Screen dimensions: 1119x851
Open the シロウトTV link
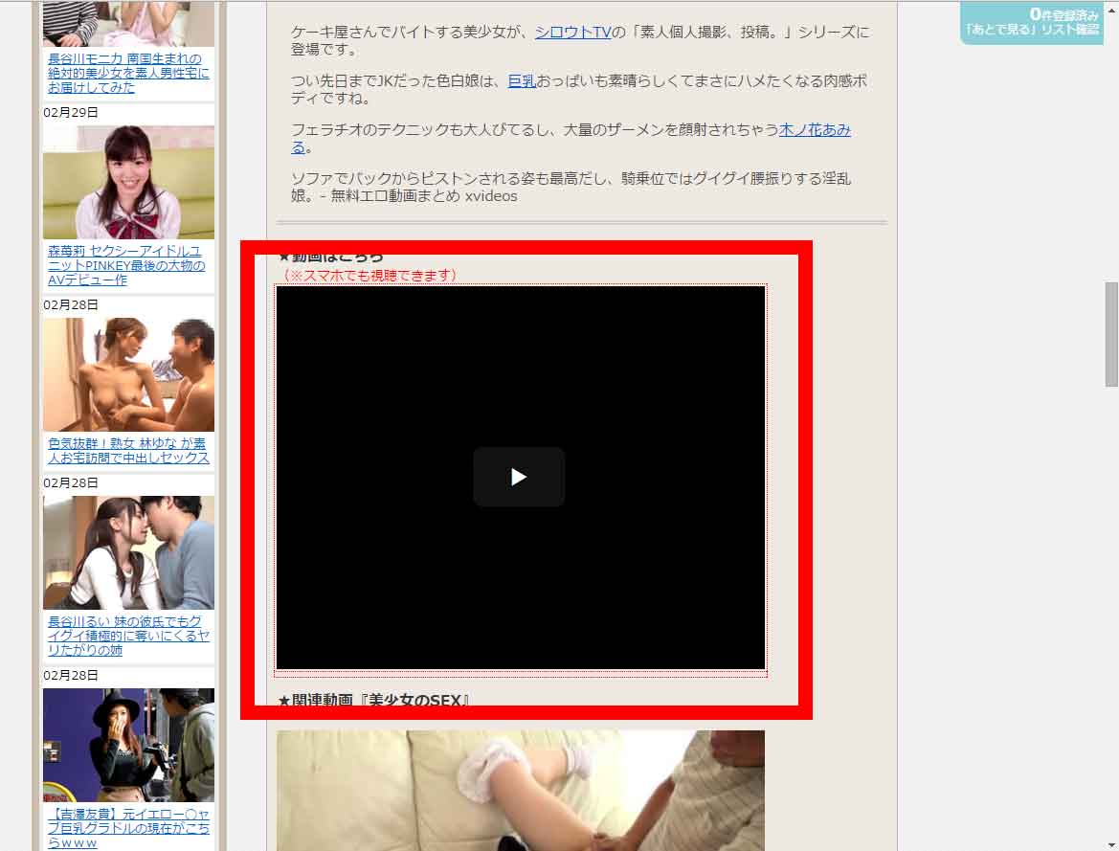[572, 32]
